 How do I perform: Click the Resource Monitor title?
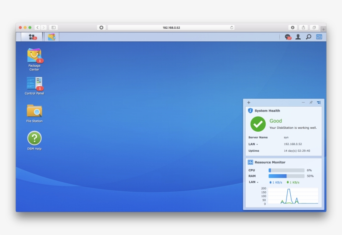coord(270,162)
